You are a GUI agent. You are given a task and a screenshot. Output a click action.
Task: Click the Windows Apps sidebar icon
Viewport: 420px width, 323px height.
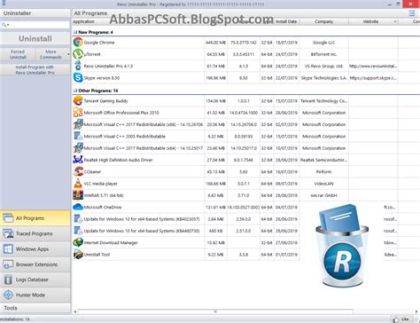click(x=8, y=249)
